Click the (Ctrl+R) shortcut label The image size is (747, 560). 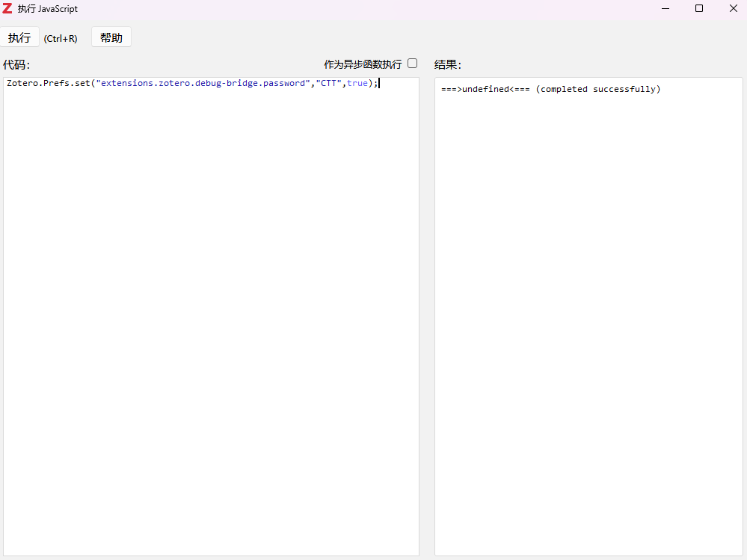pyautogui.click(x=61, y=38)
